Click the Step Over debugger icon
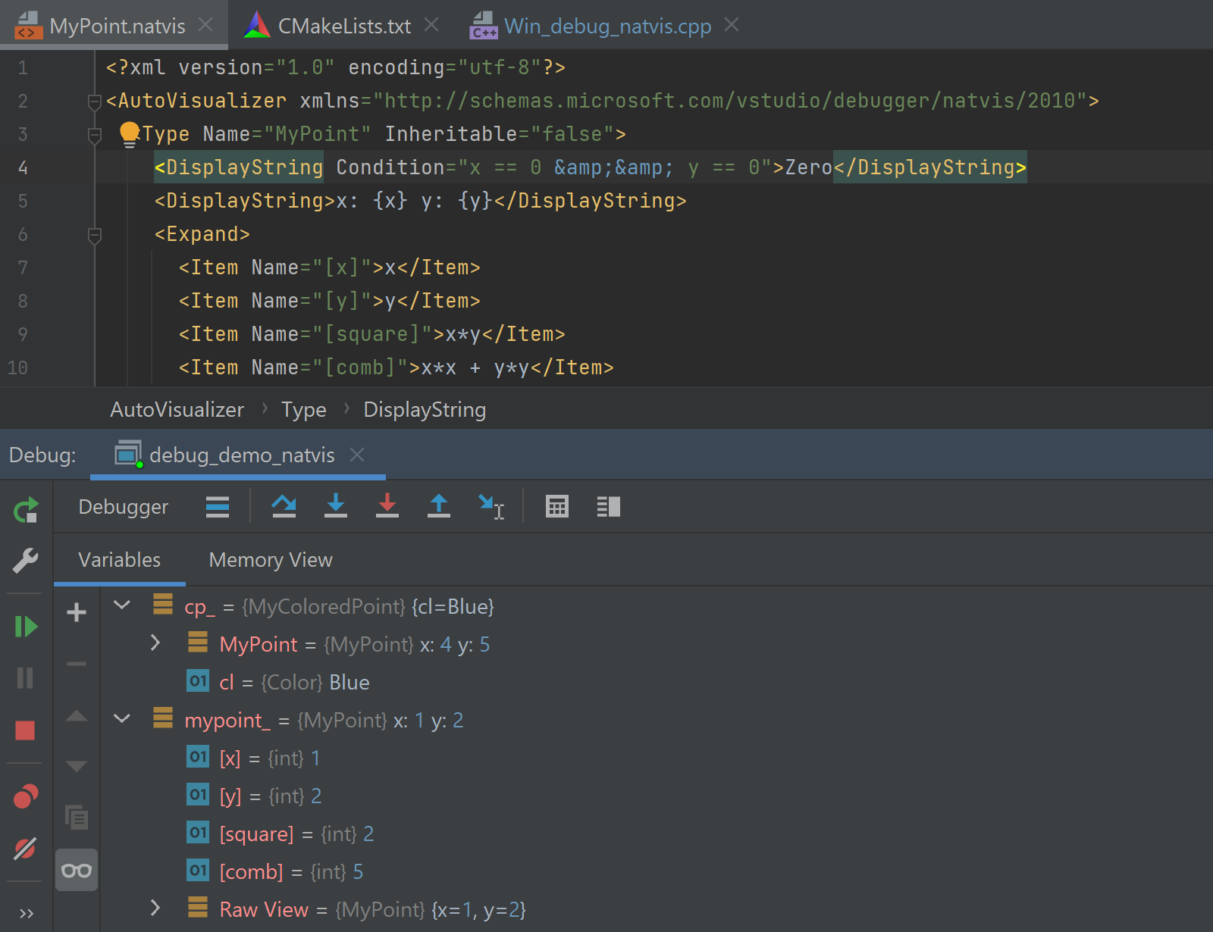The image size is (1213, 932). (x=284, y=506)
